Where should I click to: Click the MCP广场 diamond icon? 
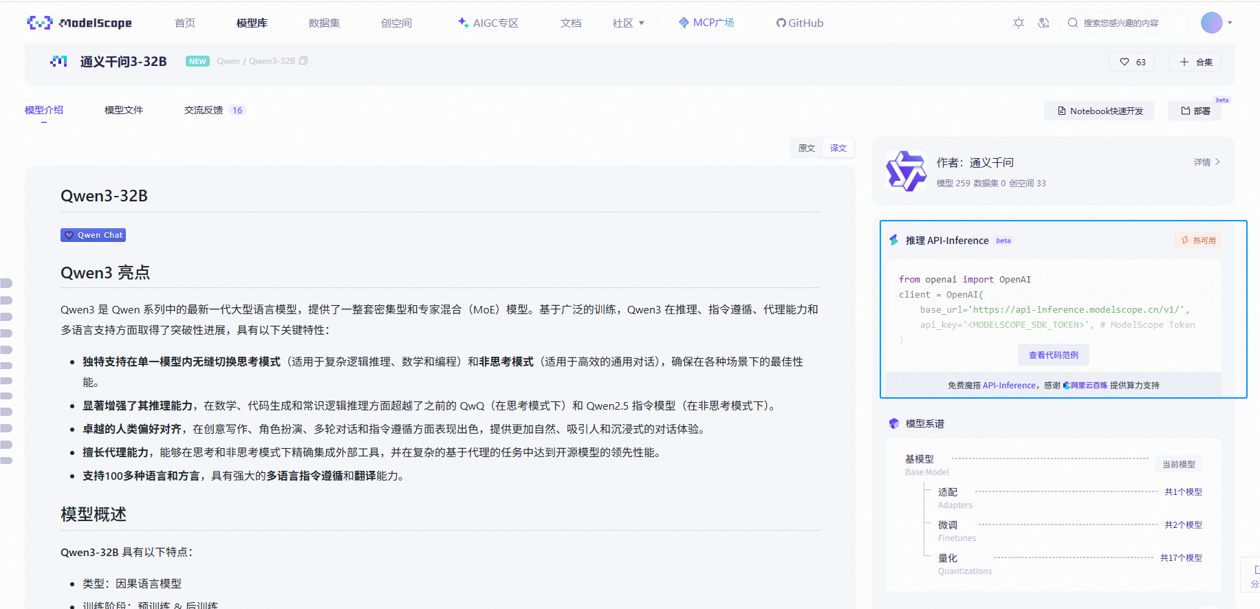(x=684, y=23)
